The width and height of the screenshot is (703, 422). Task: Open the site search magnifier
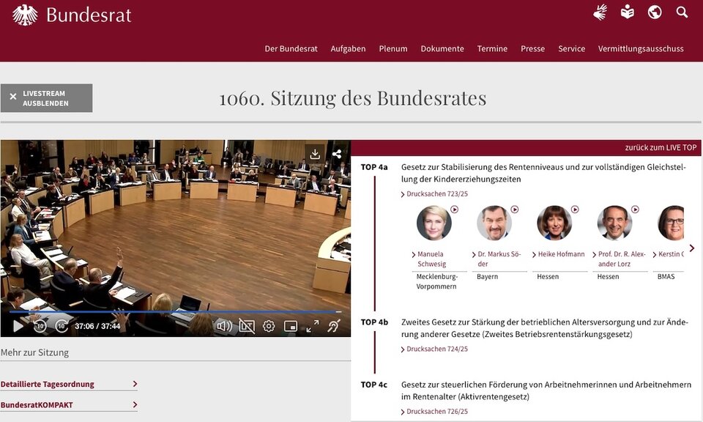682,12
